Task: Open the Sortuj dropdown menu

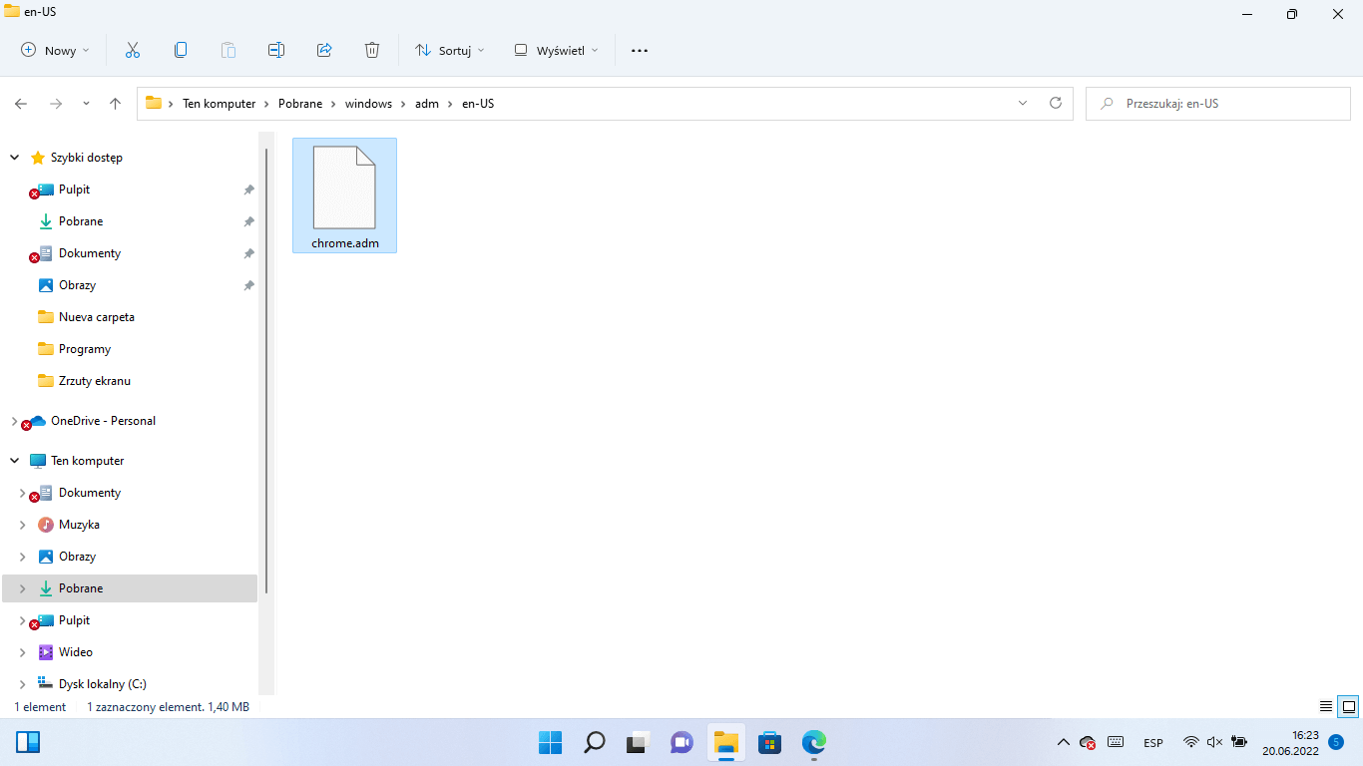Action: pyautogui.click(x=449, y=50)
